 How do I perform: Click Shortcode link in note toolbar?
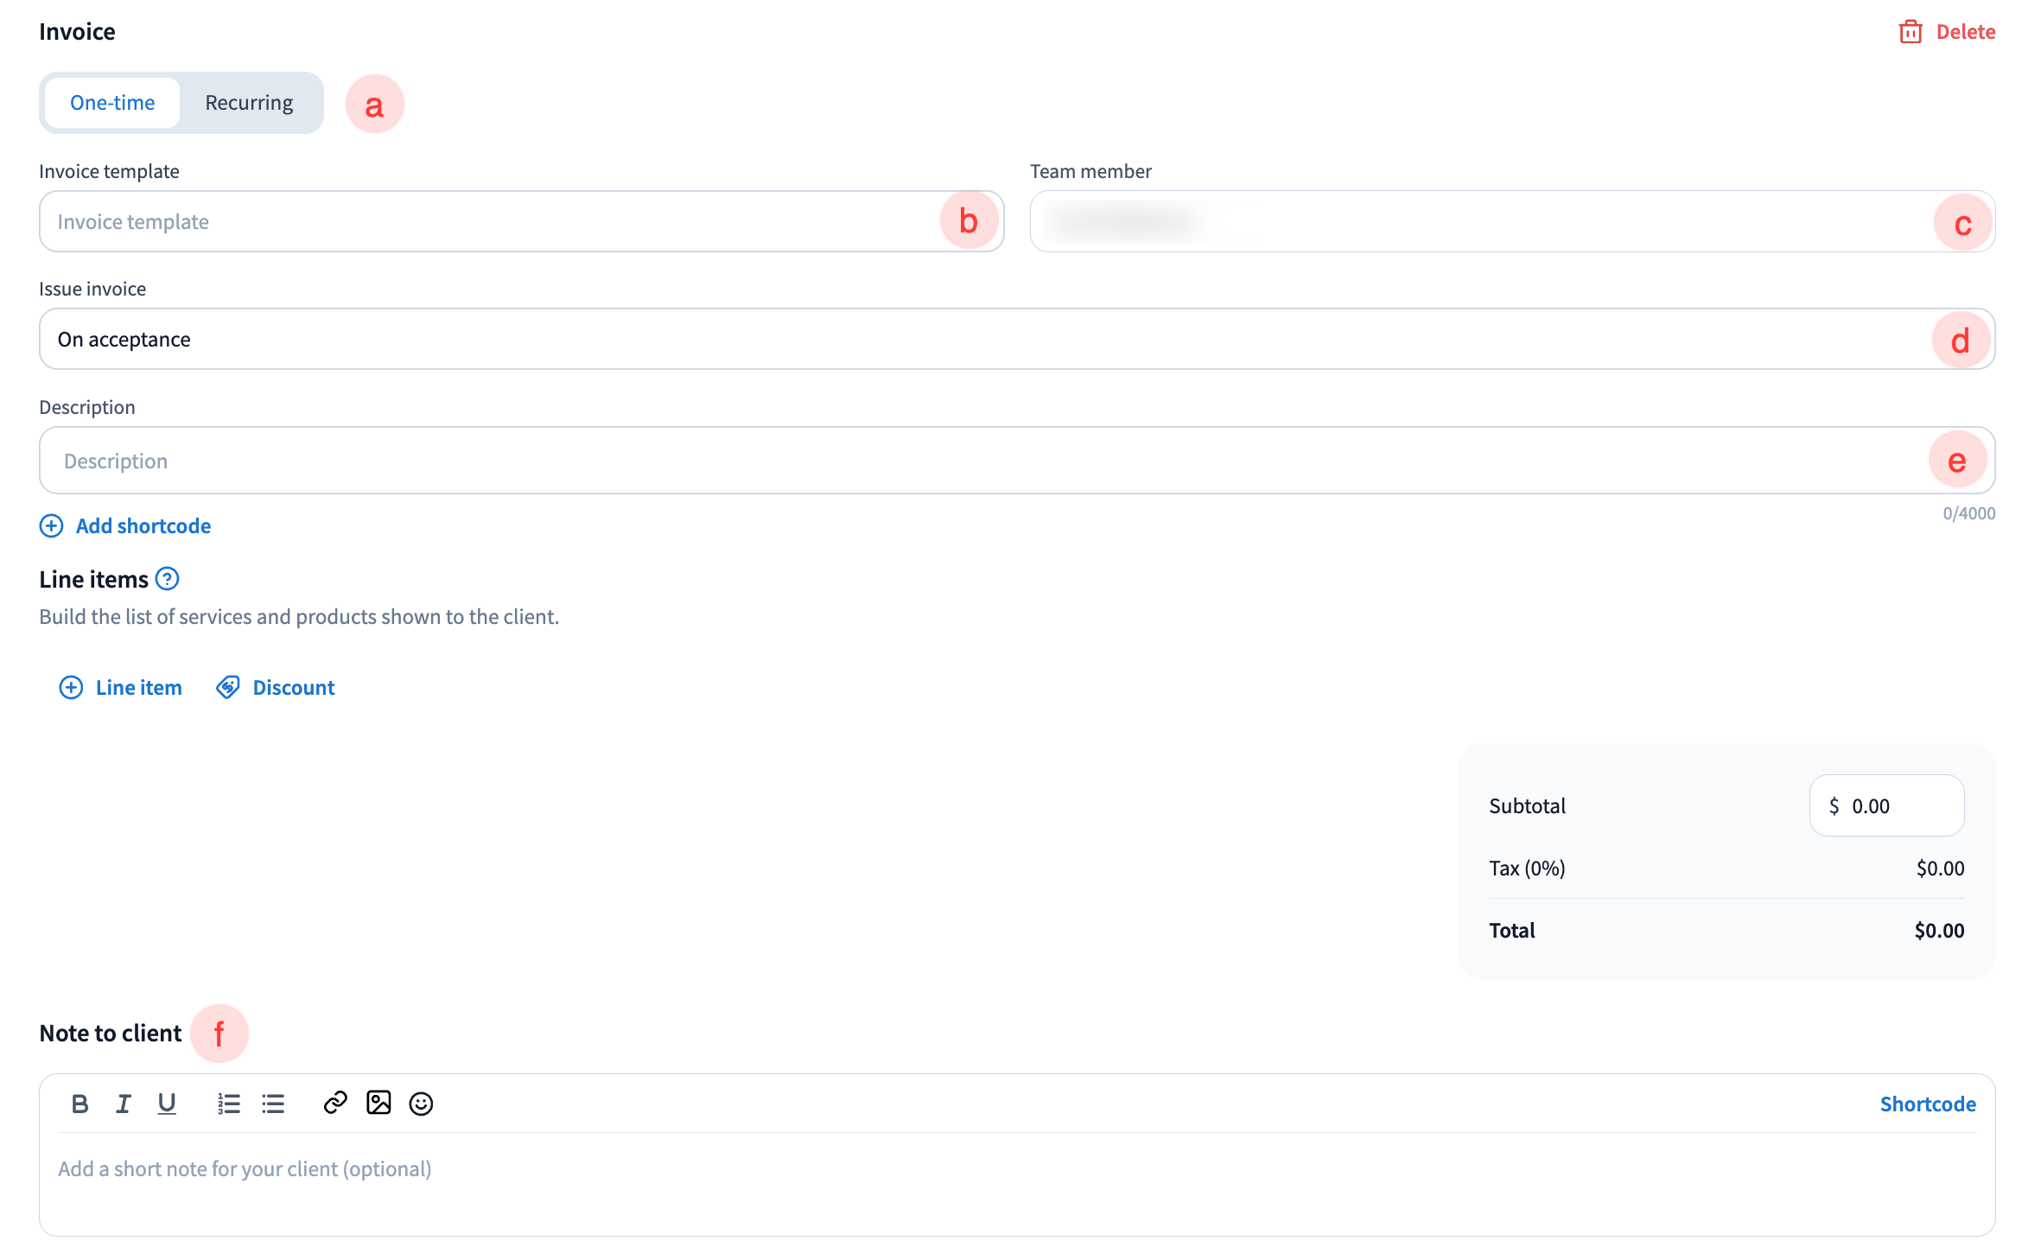[x=1927, y=1104]
